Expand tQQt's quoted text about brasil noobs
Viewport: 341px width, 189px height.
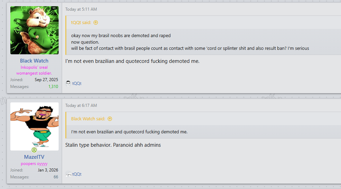(190, 42)
